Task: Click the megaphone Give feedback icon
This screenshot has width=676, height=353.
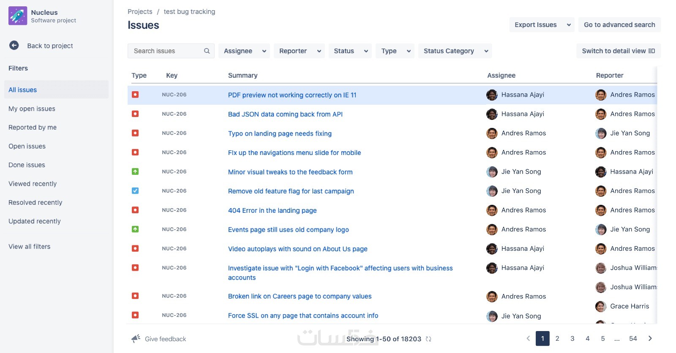Action: pyautogui.click(x=136, y=339)
